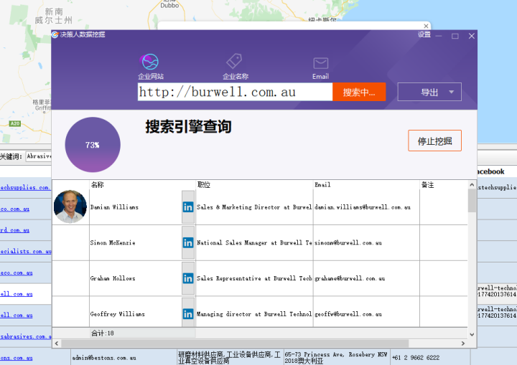Click horizontal scrollbar left arrow
517x365 pixels.
[x=57, y=343]
